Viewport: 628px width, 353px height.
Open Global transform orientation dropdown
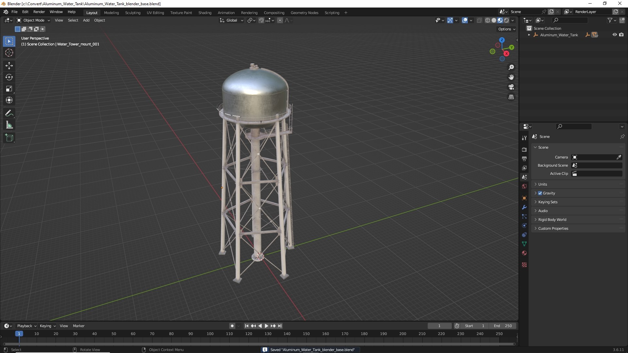pyautogui.click(x=232, y=20)
